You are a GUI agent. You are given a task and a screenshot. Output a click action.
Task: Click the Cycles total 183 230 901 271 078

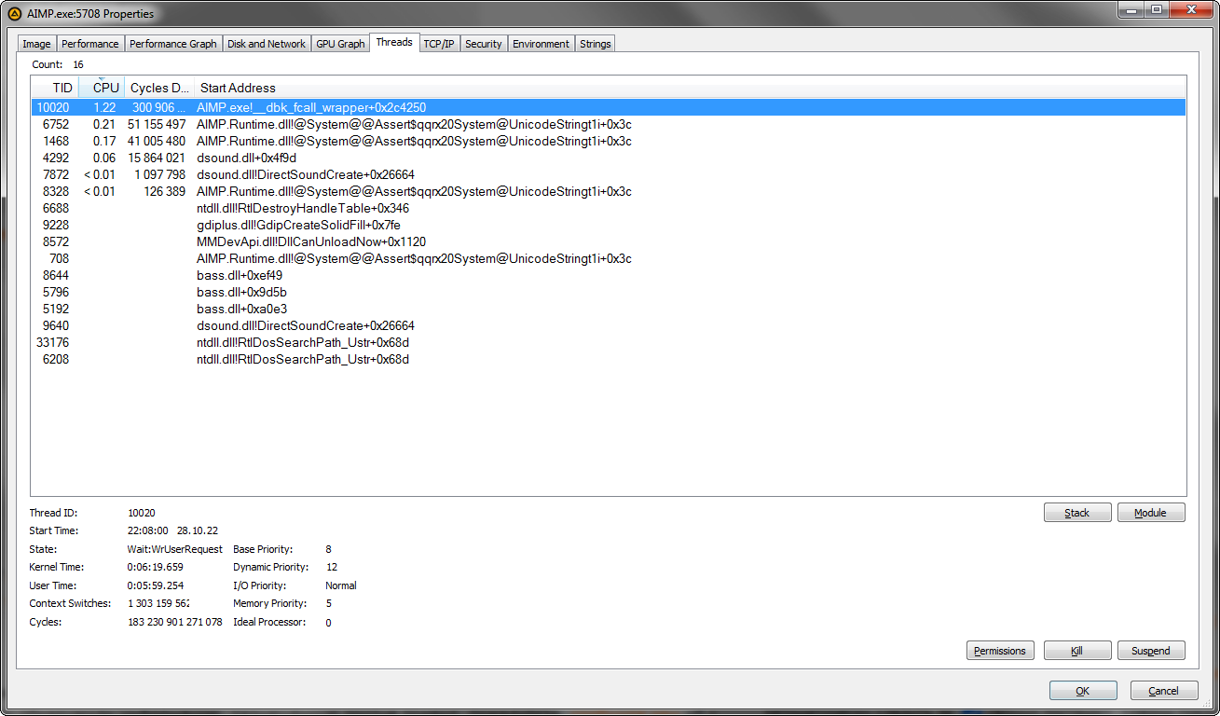175,622
